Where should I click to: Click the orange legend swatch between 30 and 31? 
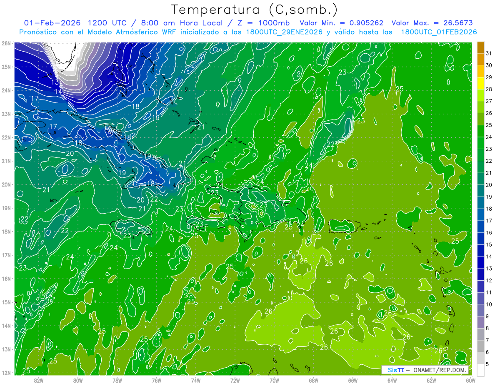click(481, 59)
